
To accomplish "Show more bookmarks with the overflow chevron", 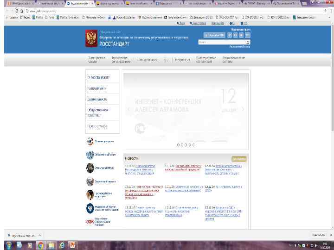I will (x=329, y=18).
